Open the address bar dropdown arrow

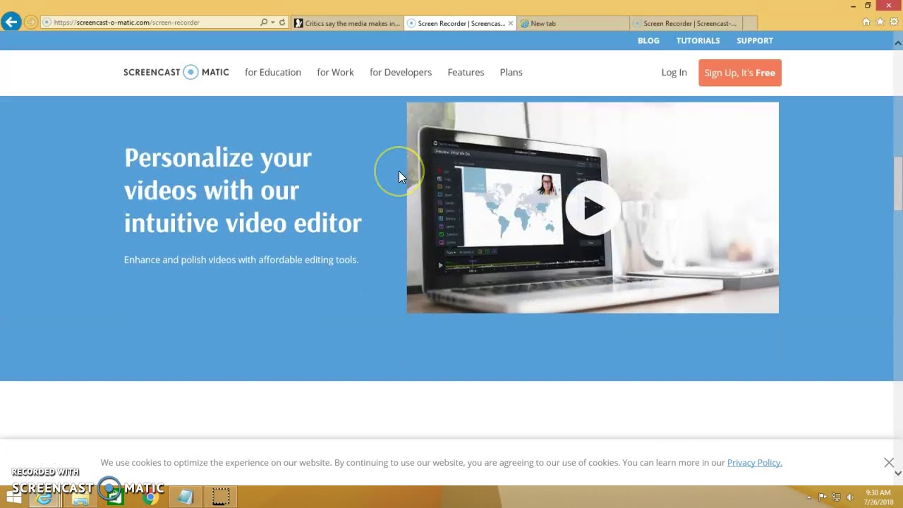coord(272,23)
